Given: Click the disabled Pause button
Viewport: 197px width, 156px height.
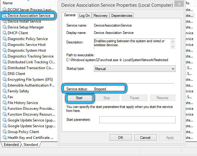Looking at the screenshot, I should pyautogui.click(x=134, y=98).
